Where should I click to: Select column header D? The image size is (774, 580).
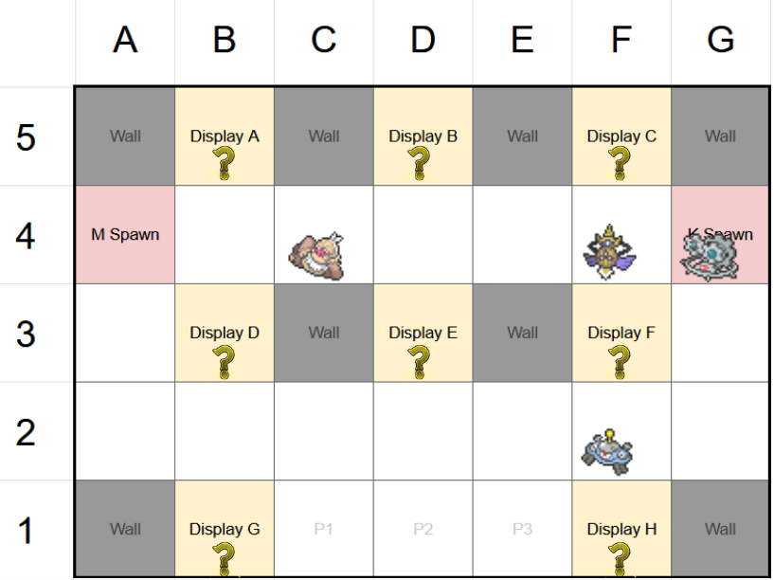(x=423, y=42)
